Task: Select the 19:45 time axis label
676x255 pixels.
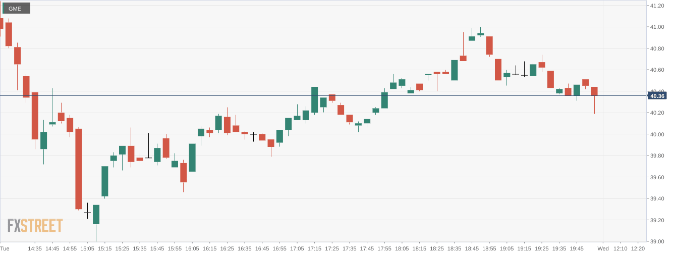Action: (x=577, y=248)
